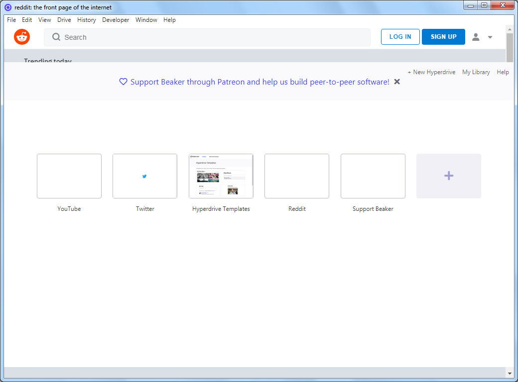Viewport: 518px width, 382px height.
Task: Open the Drive menu
Action: (64, 20)
